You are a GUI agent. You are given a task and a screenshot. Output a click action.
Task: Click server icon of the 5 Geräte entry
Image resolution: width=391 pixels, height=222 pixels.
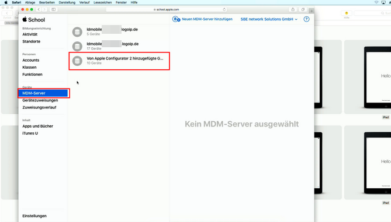coord(77,32)
